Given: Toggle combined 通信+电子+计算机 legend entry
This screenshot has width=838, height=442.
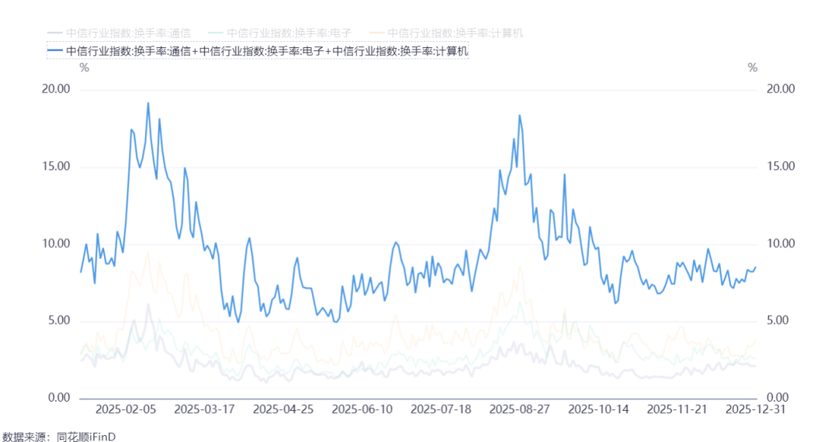Looking at the screenshot, I should (x=258, y=51).
